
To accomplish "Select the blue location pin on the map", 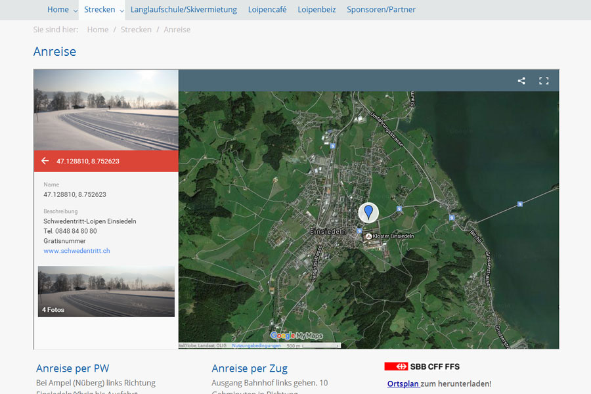I will [x=368, y=212].
